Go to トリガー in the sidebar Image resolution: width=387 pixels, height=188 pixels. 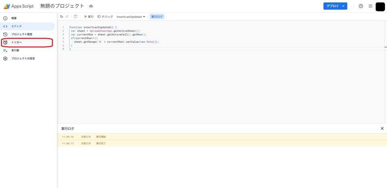point(17,42)
